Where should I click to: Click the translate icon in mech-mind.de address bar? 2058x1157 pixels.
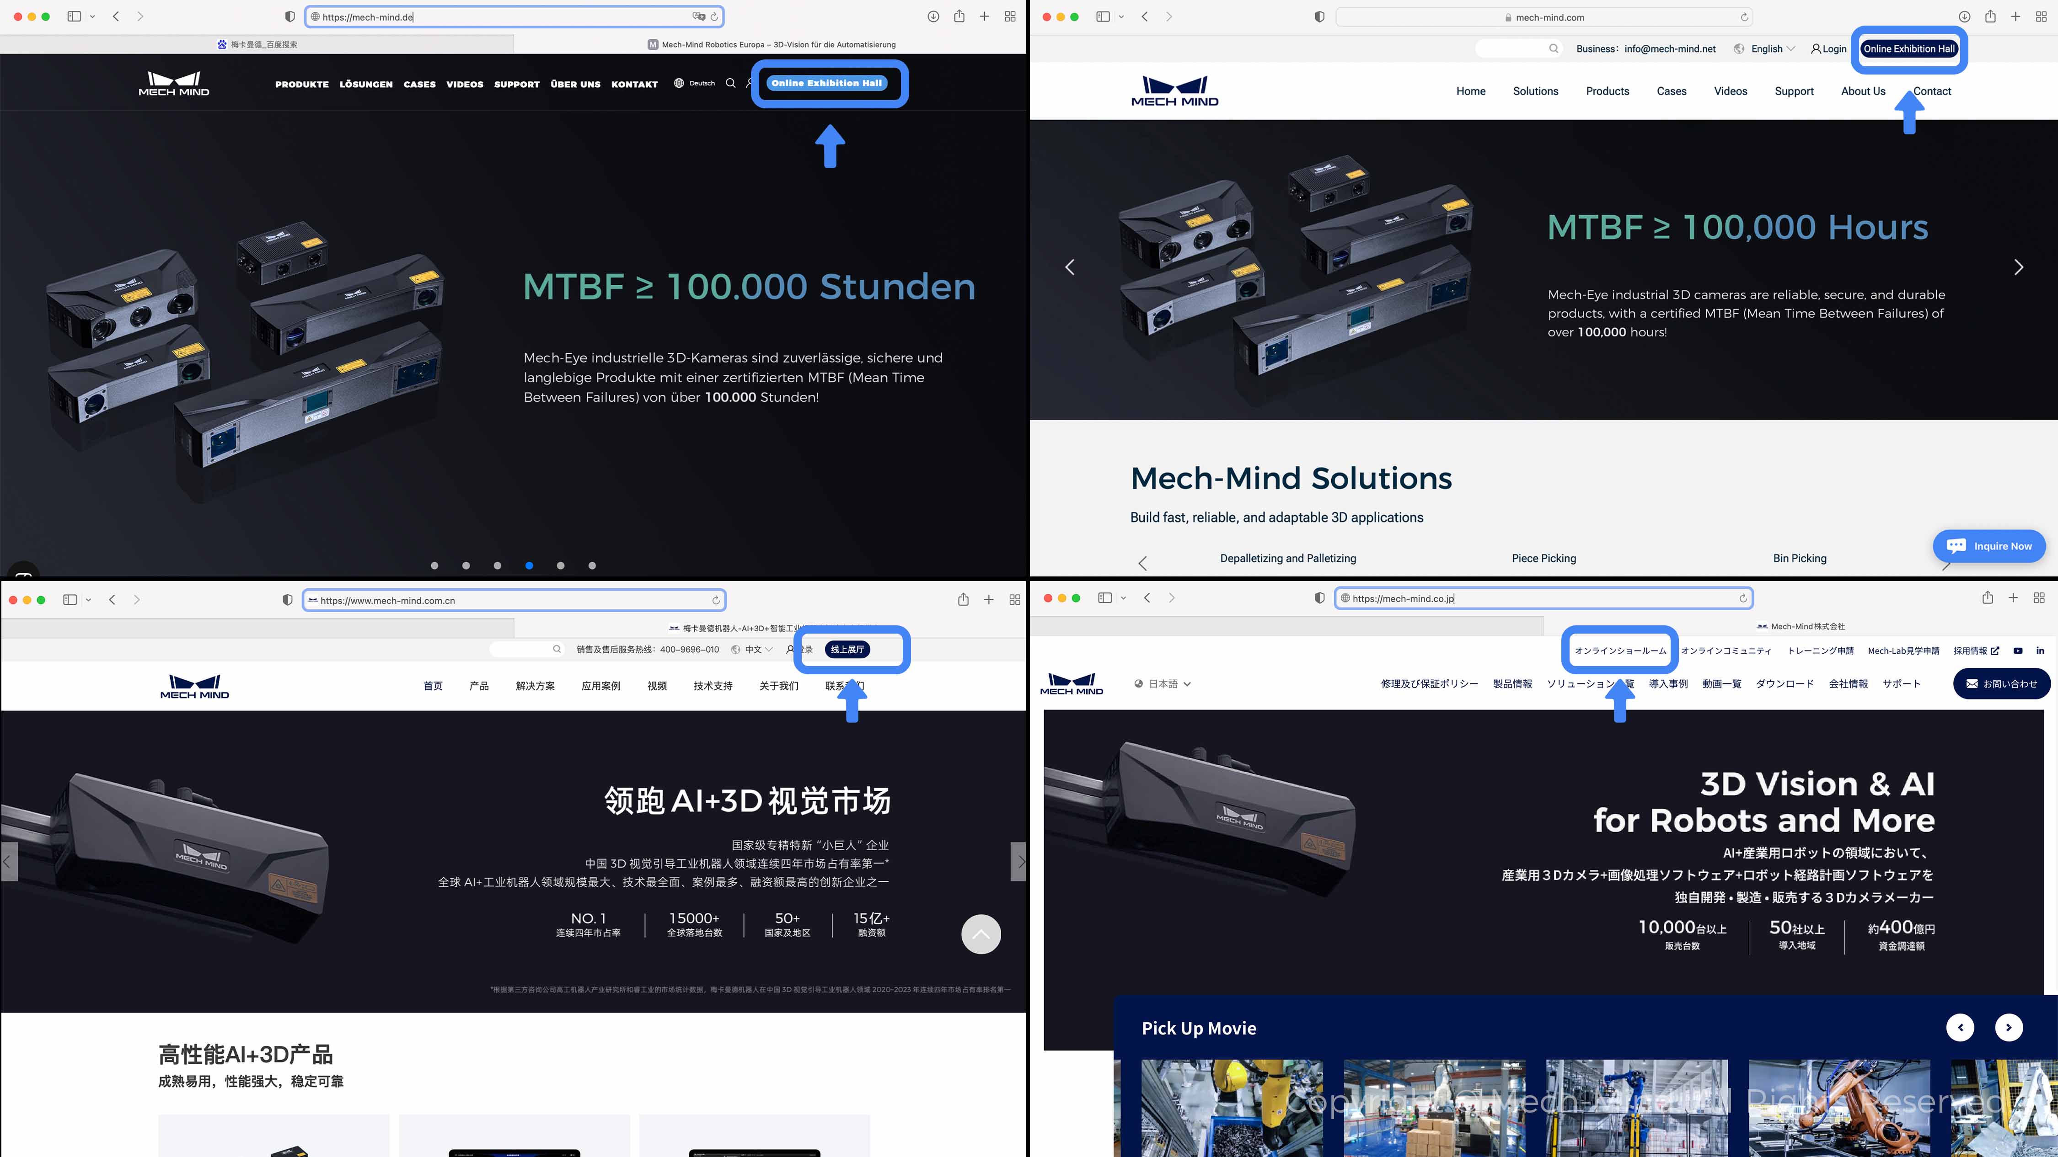click(x=699, y=17)
